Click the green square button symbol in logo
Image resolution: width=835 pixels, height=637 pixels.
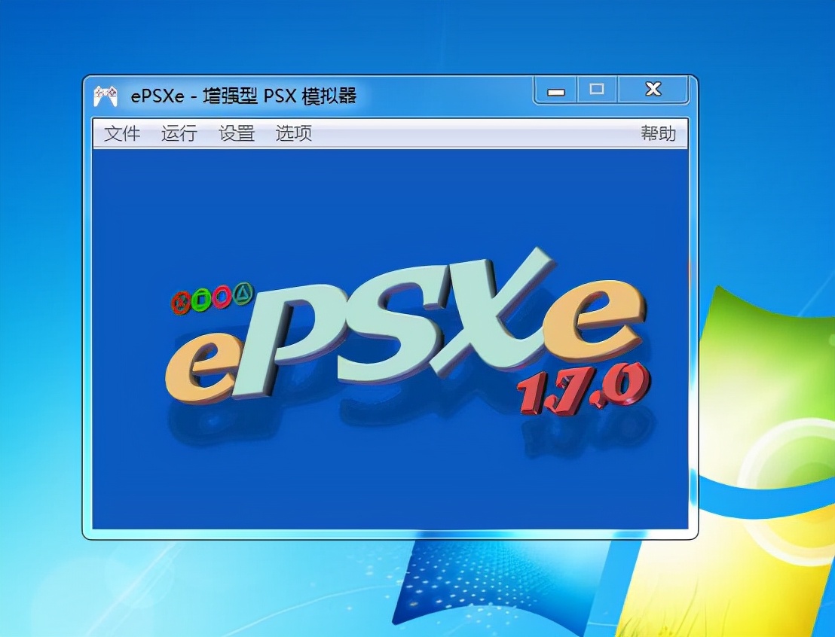(200, 299)
